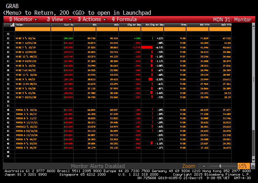This screenshot has height=183, width=258.
Task: Click the current price 90.143 cell
Action: pos(68,38)
